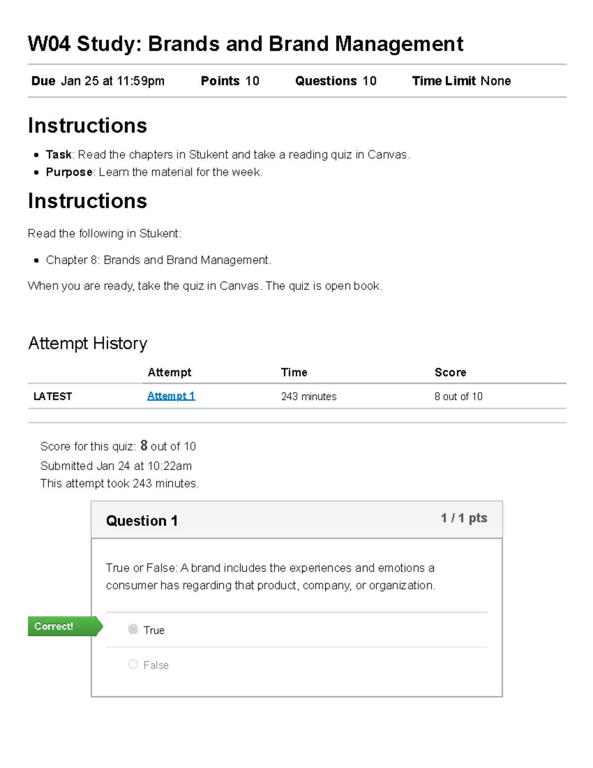Click the Question 1 header

142,521
